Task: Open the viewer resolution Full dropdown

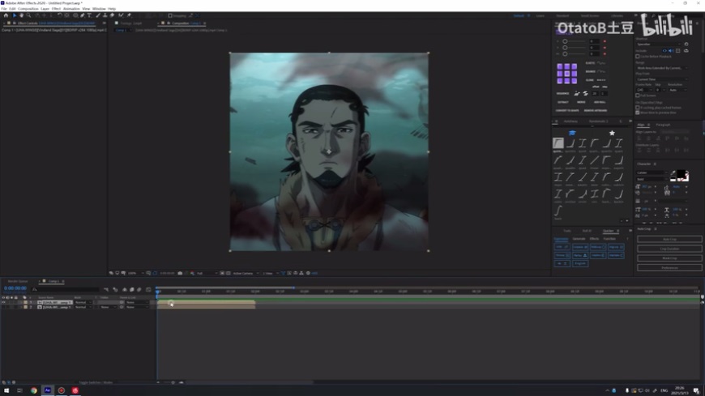Action: (x=207, y=273)
